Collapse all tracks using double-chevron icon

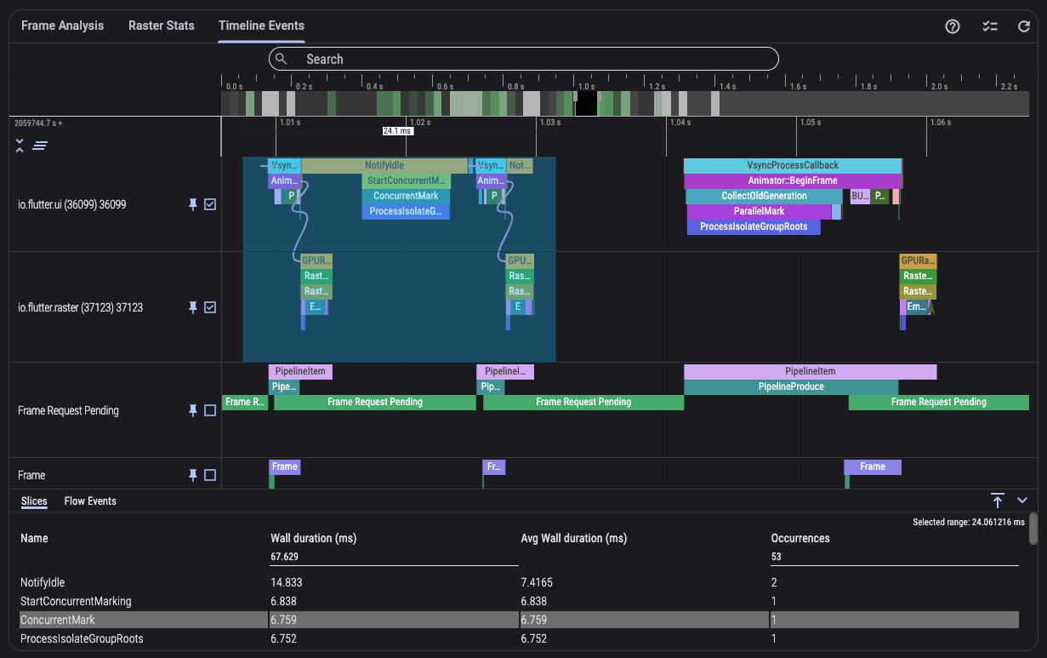pos(20,146)
